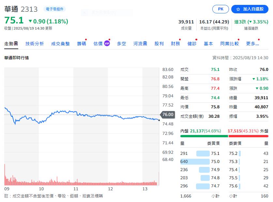273x202 pixels.
Task: Select bid price 74.7
Action: (x=215, y=186)
